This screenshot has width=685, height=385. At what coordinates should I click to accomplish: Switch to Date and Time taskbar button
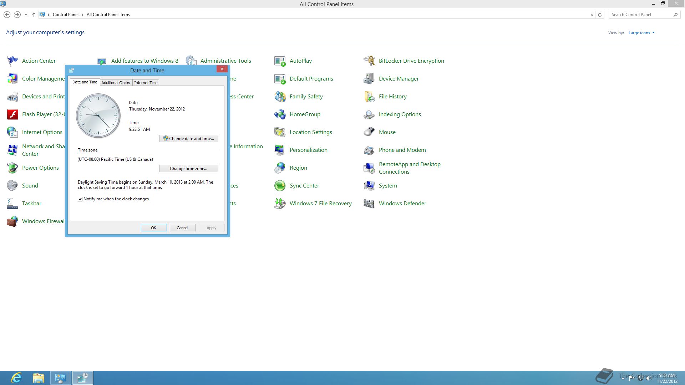coord(83,378)
